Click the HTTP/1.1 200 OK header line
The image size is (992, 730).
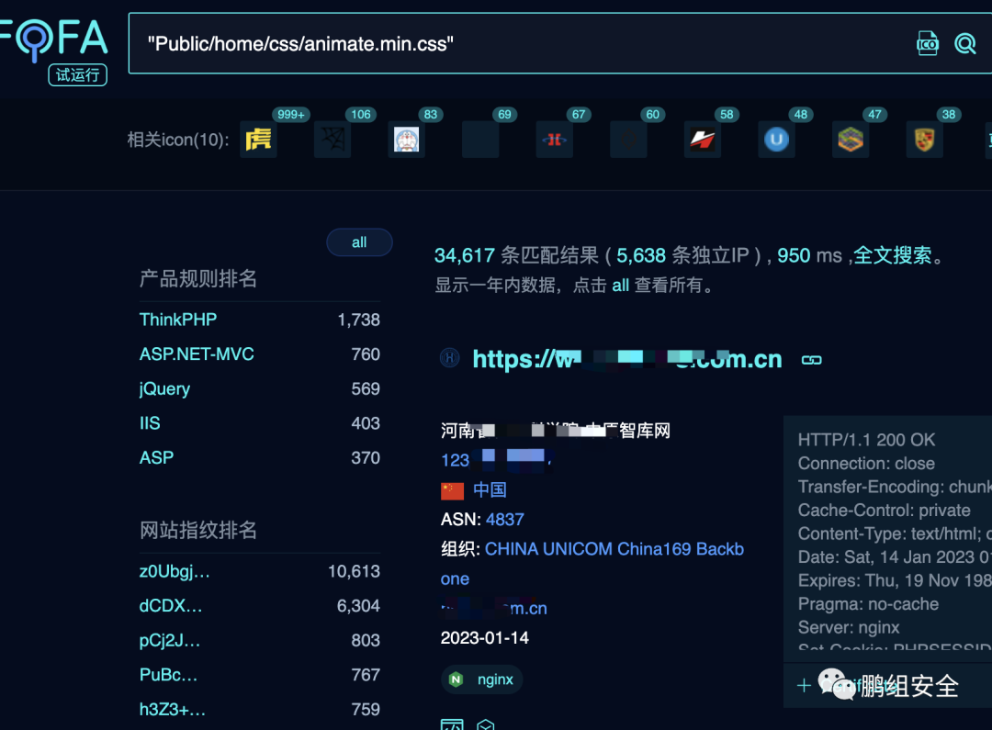click(866, 440)
